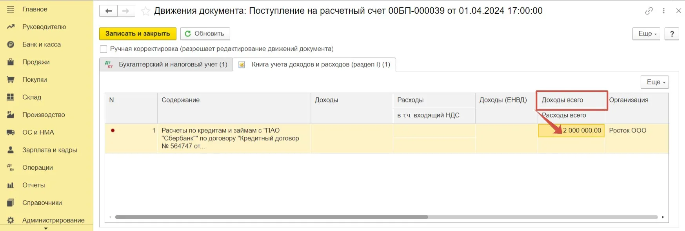Screen dimensions: 685x231
Task: Switch to Бухгалтерский и налоговый учет tab
Action: click(x=166, y=64)
